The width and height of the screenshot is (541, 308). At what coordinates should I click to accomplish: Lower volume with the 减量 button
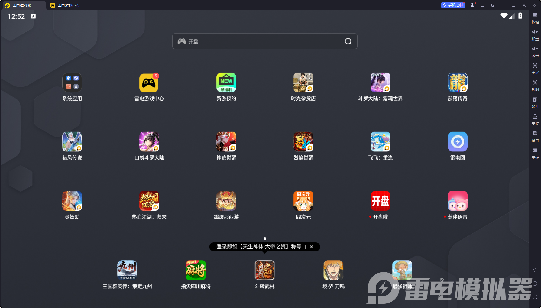point(535,52)
